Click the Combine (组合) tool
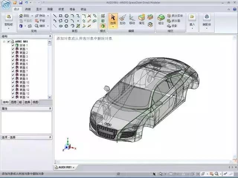The width and height of the screenshot is (238, 178). [x=161, y=19]
